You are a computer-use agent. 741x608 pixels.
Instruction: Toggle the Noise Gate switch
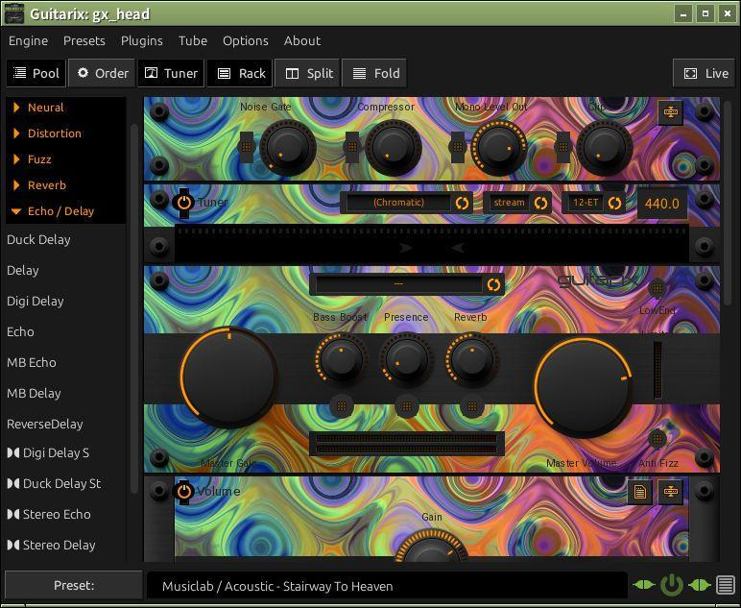click(x=247, y=147)
